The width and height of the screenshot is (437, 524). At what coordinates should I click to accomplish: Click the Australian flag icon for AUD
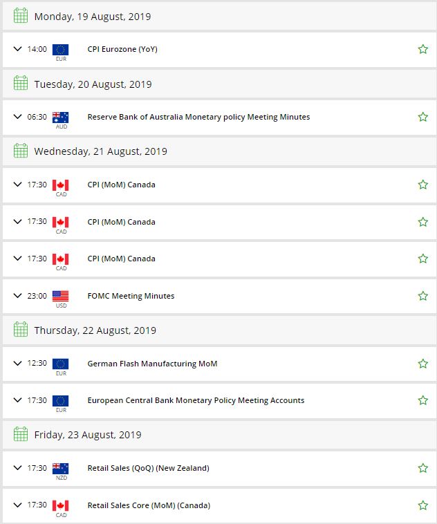pos(61,117)
